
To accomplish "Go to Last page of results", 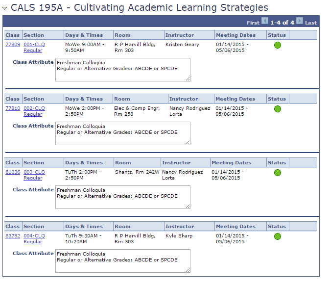I will tap(311, 23).
